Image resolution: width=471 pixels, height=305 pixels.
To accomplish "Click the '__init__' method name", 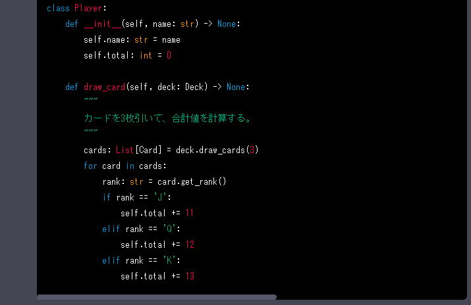I will tap(102, 24).
